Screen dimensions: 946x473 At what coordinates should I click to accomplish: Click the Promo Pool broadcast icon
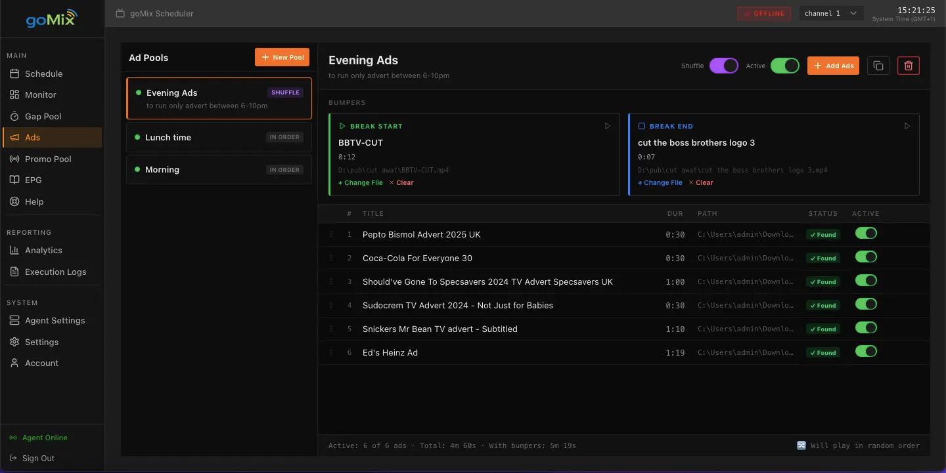(x=14, y=159)
